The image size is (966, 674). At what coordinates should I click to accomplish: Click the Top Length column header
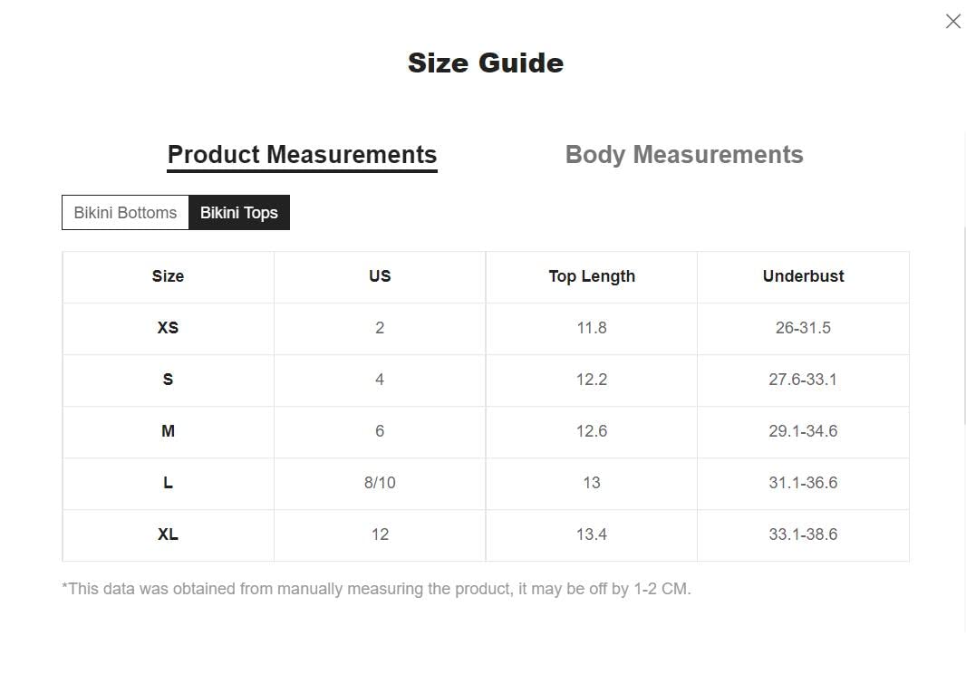(592, 276)
